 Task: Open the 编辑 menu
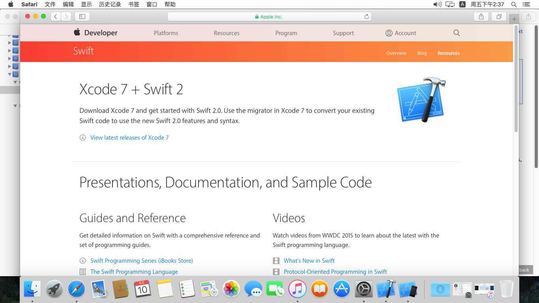click(x=68, y=4)
